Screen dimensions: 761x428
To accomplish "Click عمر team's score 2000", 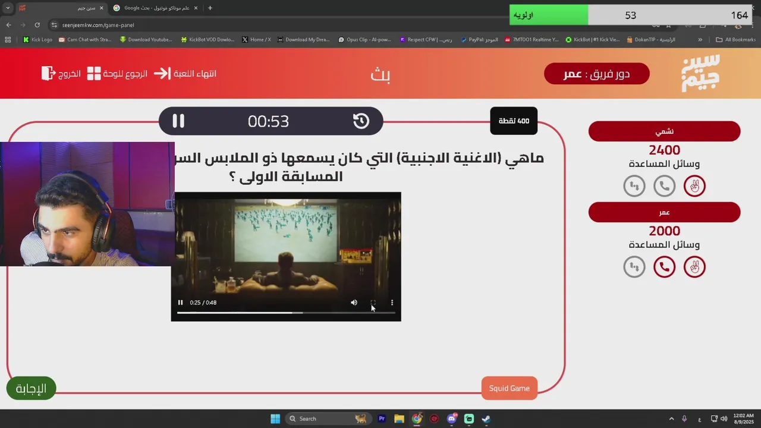I will click(x=664, y=231).
